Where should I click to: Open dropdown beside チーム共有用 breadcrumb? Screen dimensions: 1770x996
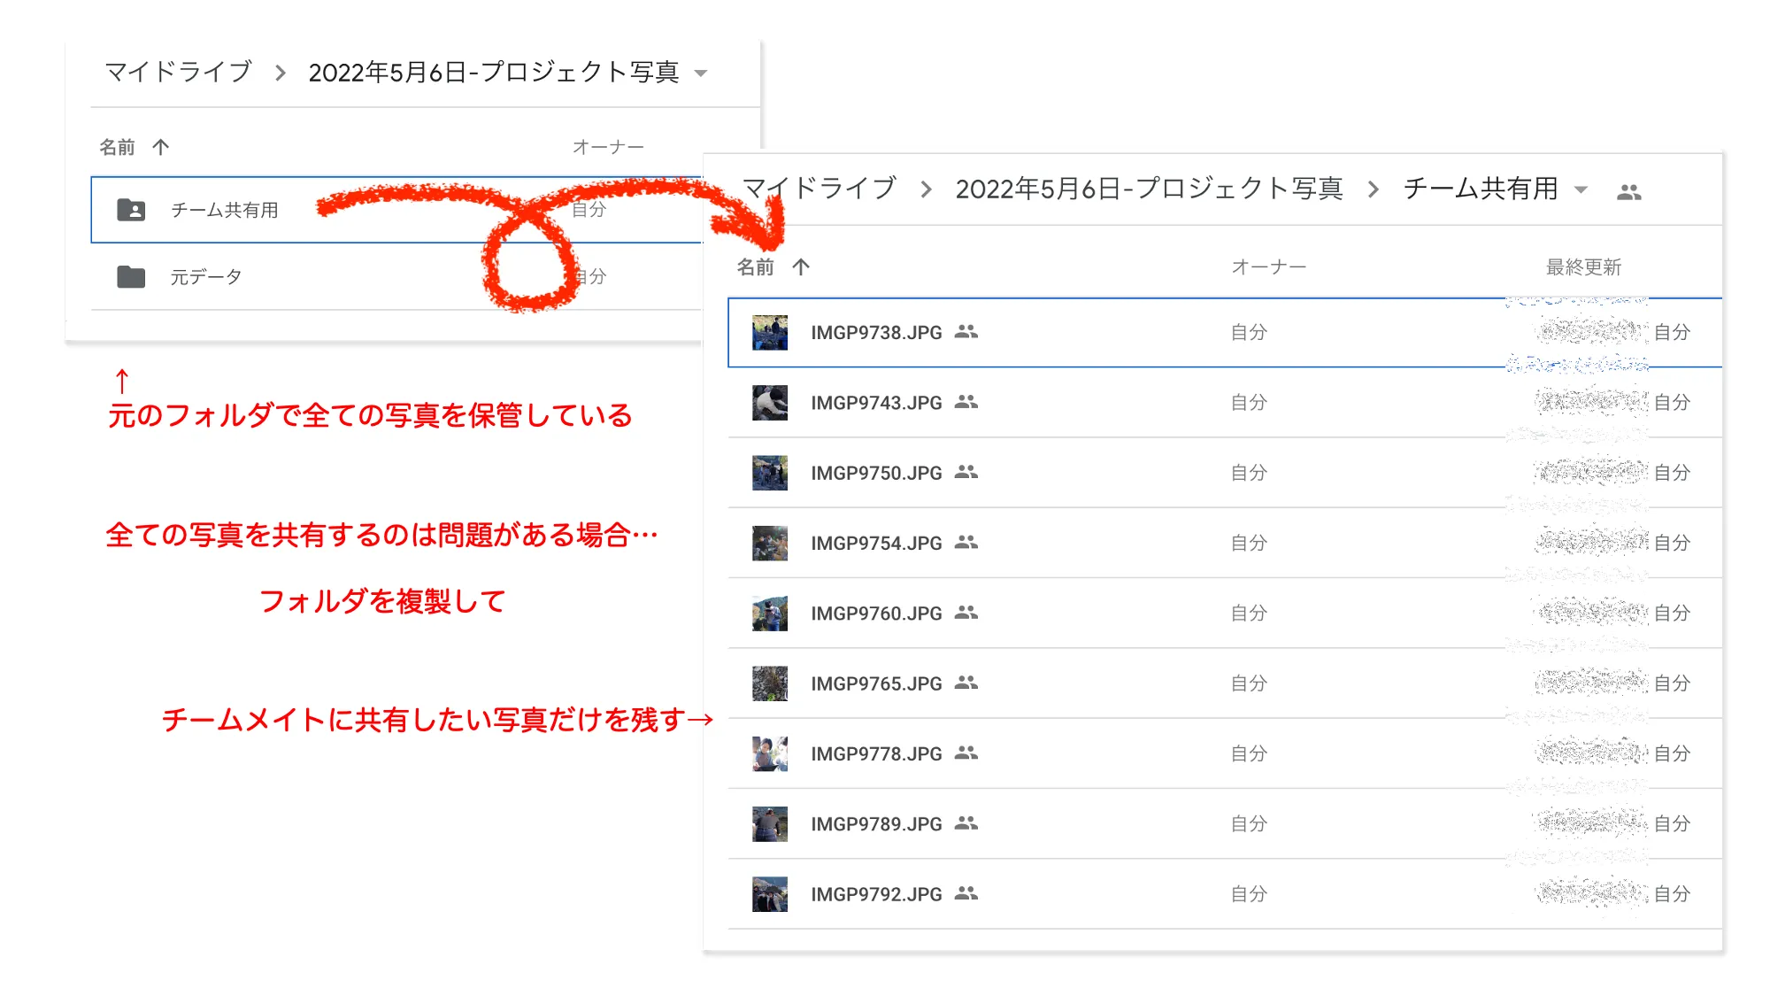(1581, 189)
